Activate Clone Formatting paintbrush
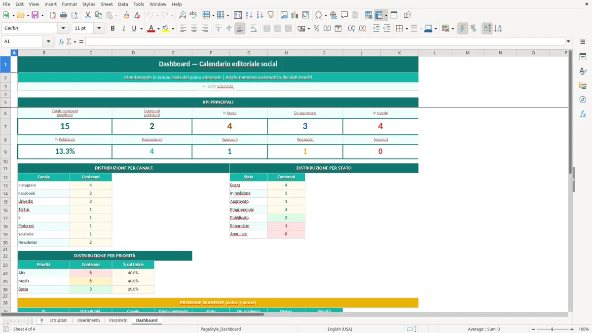The image size is (592, 333). (127, 15)
